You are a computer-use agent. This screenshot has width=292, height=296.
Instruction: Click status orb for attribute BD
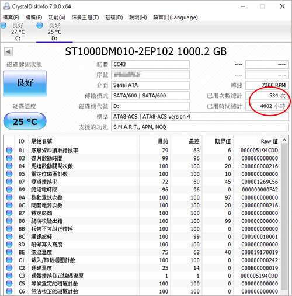point(9,244)
